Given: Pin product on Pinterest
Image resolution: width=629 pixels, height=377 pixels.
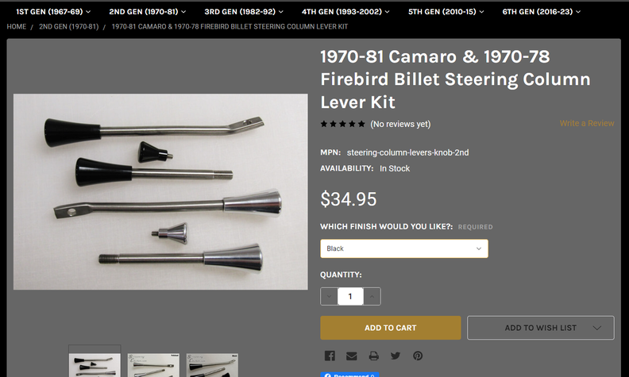Looking at the screenshot, I should click(x=417, y=356).
